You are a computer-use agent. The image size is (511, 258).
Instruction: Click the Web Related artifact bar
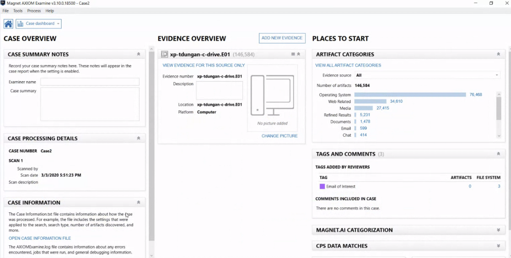tap(370, 101)
